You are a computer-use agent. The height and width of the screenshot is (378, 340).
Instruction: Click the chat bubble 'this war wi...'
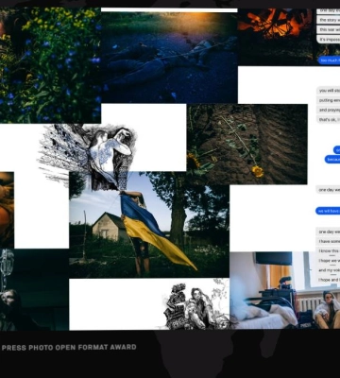point(329,30)
